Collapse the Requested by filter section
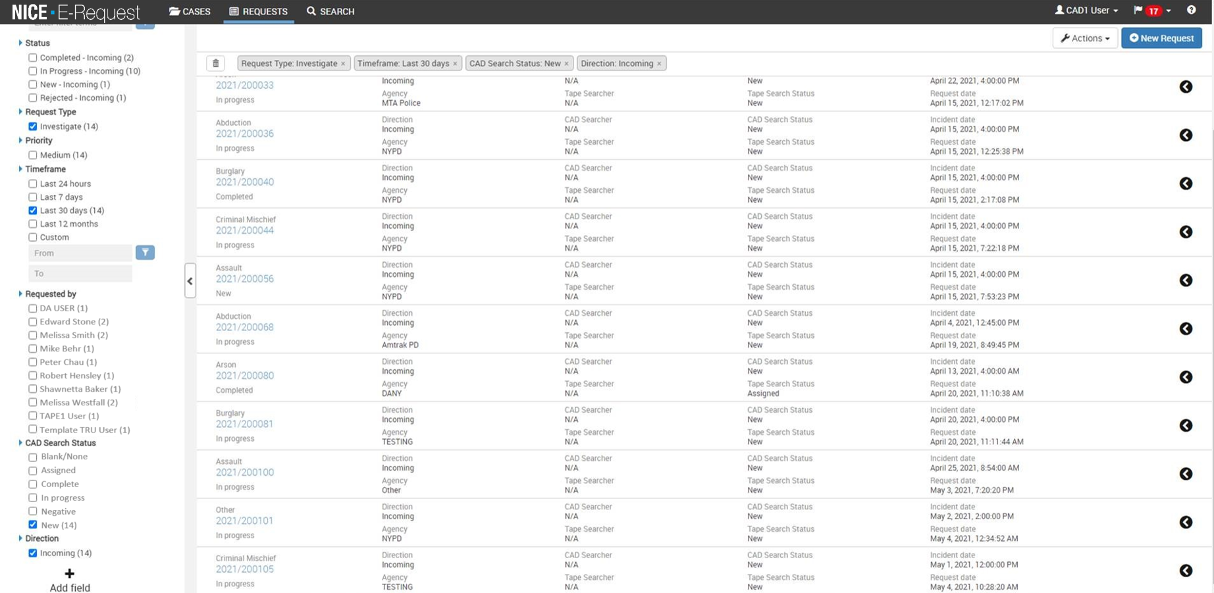The width and height of the screenshot is (1214, 593). (21, 294)
